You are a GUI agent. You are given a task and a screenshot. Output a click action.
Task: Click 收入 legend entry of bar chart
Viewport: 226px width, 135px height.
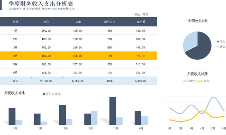pos(47,94)
